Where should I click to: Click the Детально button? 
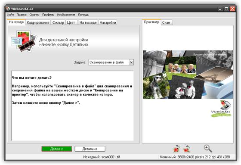[90, 149]
